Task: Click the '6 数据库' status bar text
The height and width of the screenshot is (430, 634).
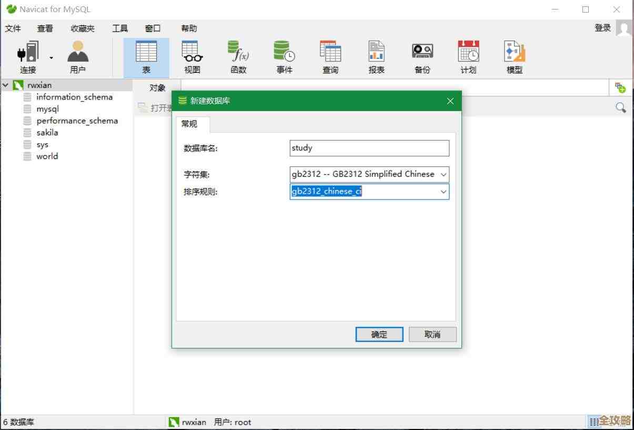Action: (19, 422)
